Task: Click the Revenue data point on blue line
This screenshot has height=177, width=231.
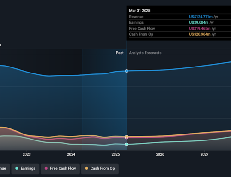Action: coord(127,71)
